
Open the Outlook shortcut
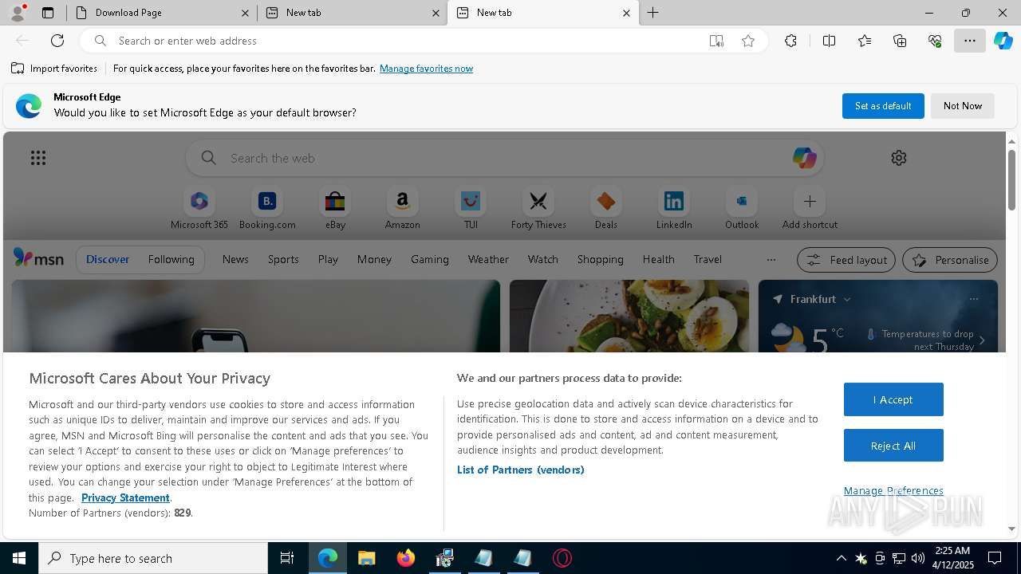742,209
